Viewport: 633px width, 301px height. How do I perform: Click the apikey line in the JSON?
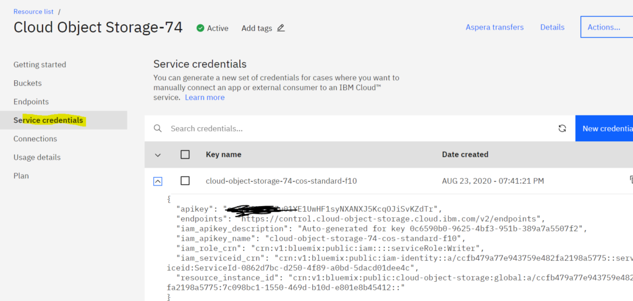click(x=309, y=208)
